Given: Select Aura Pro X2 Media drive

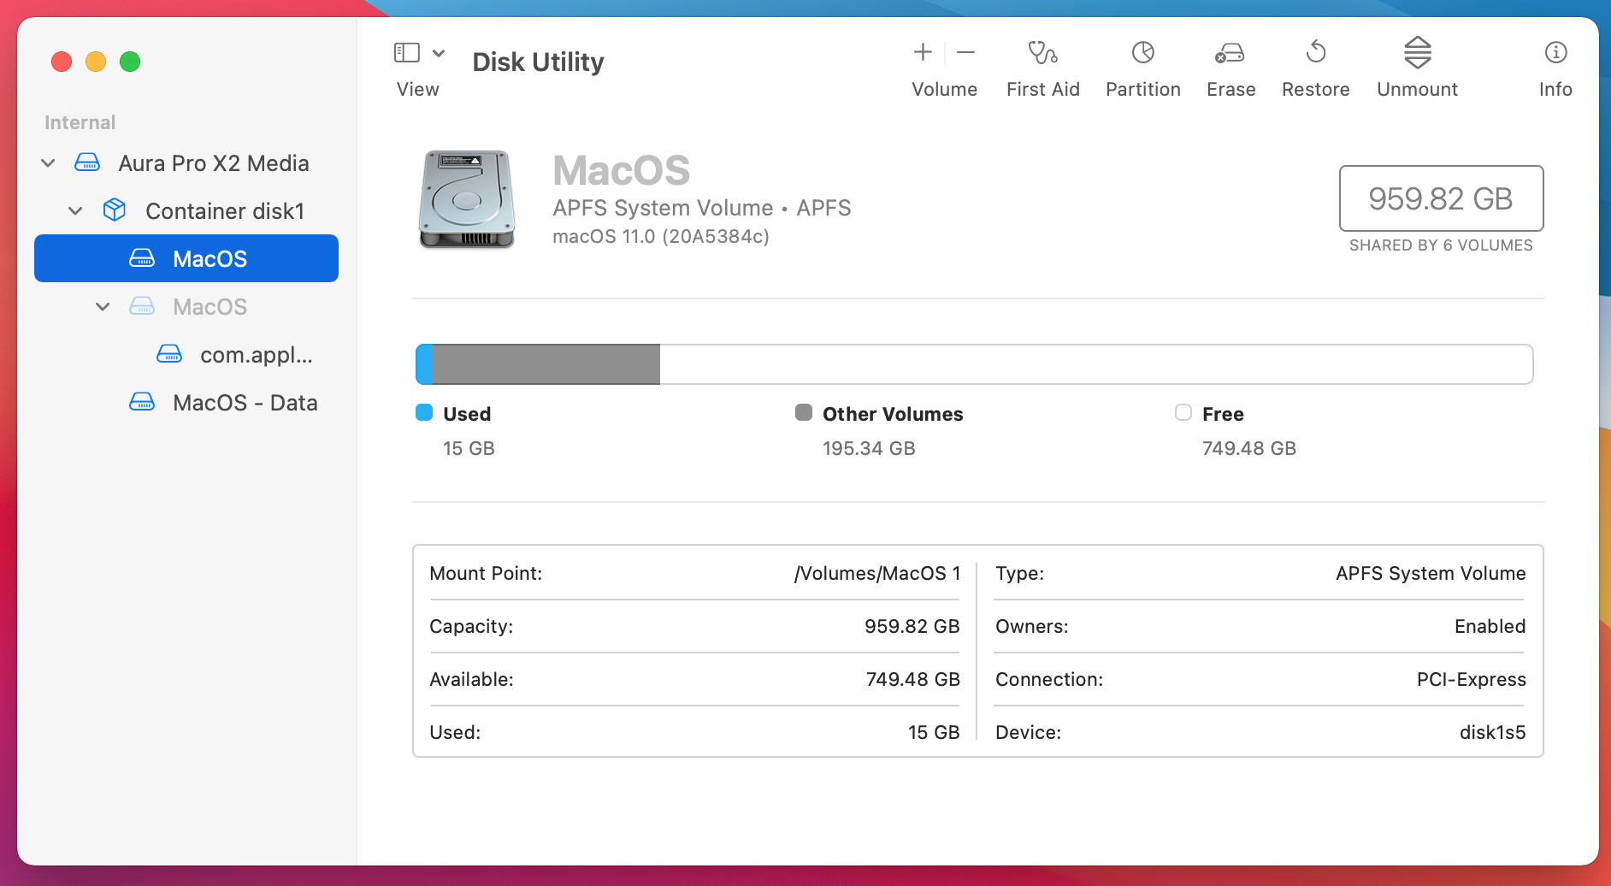Looking at the screenshot, I should [186, 162].
